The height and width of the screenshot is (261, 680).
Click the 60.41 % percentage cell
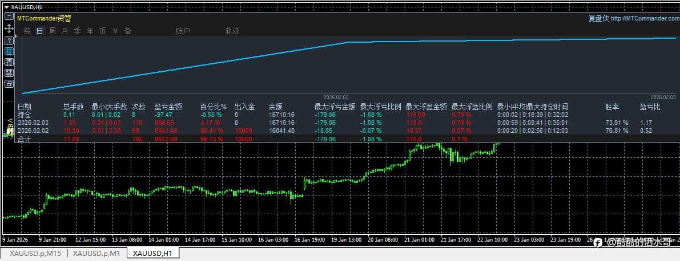[x=211, y=130]
